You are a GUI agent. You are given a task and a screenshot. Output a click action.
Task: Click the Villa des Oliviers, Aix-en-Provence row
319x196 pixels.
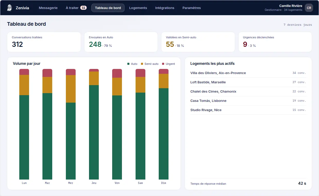click(248, 73)
